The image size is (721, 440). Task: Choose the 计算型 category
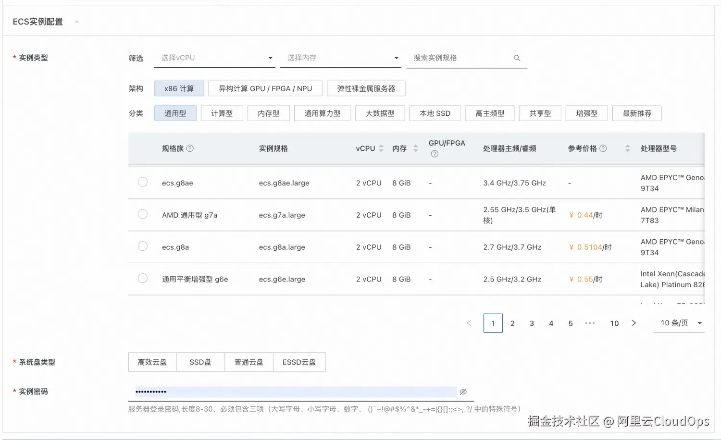point(222,113)
